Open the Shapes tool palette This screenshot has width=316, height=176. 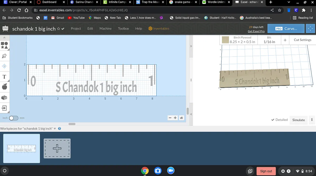(4, 45)
